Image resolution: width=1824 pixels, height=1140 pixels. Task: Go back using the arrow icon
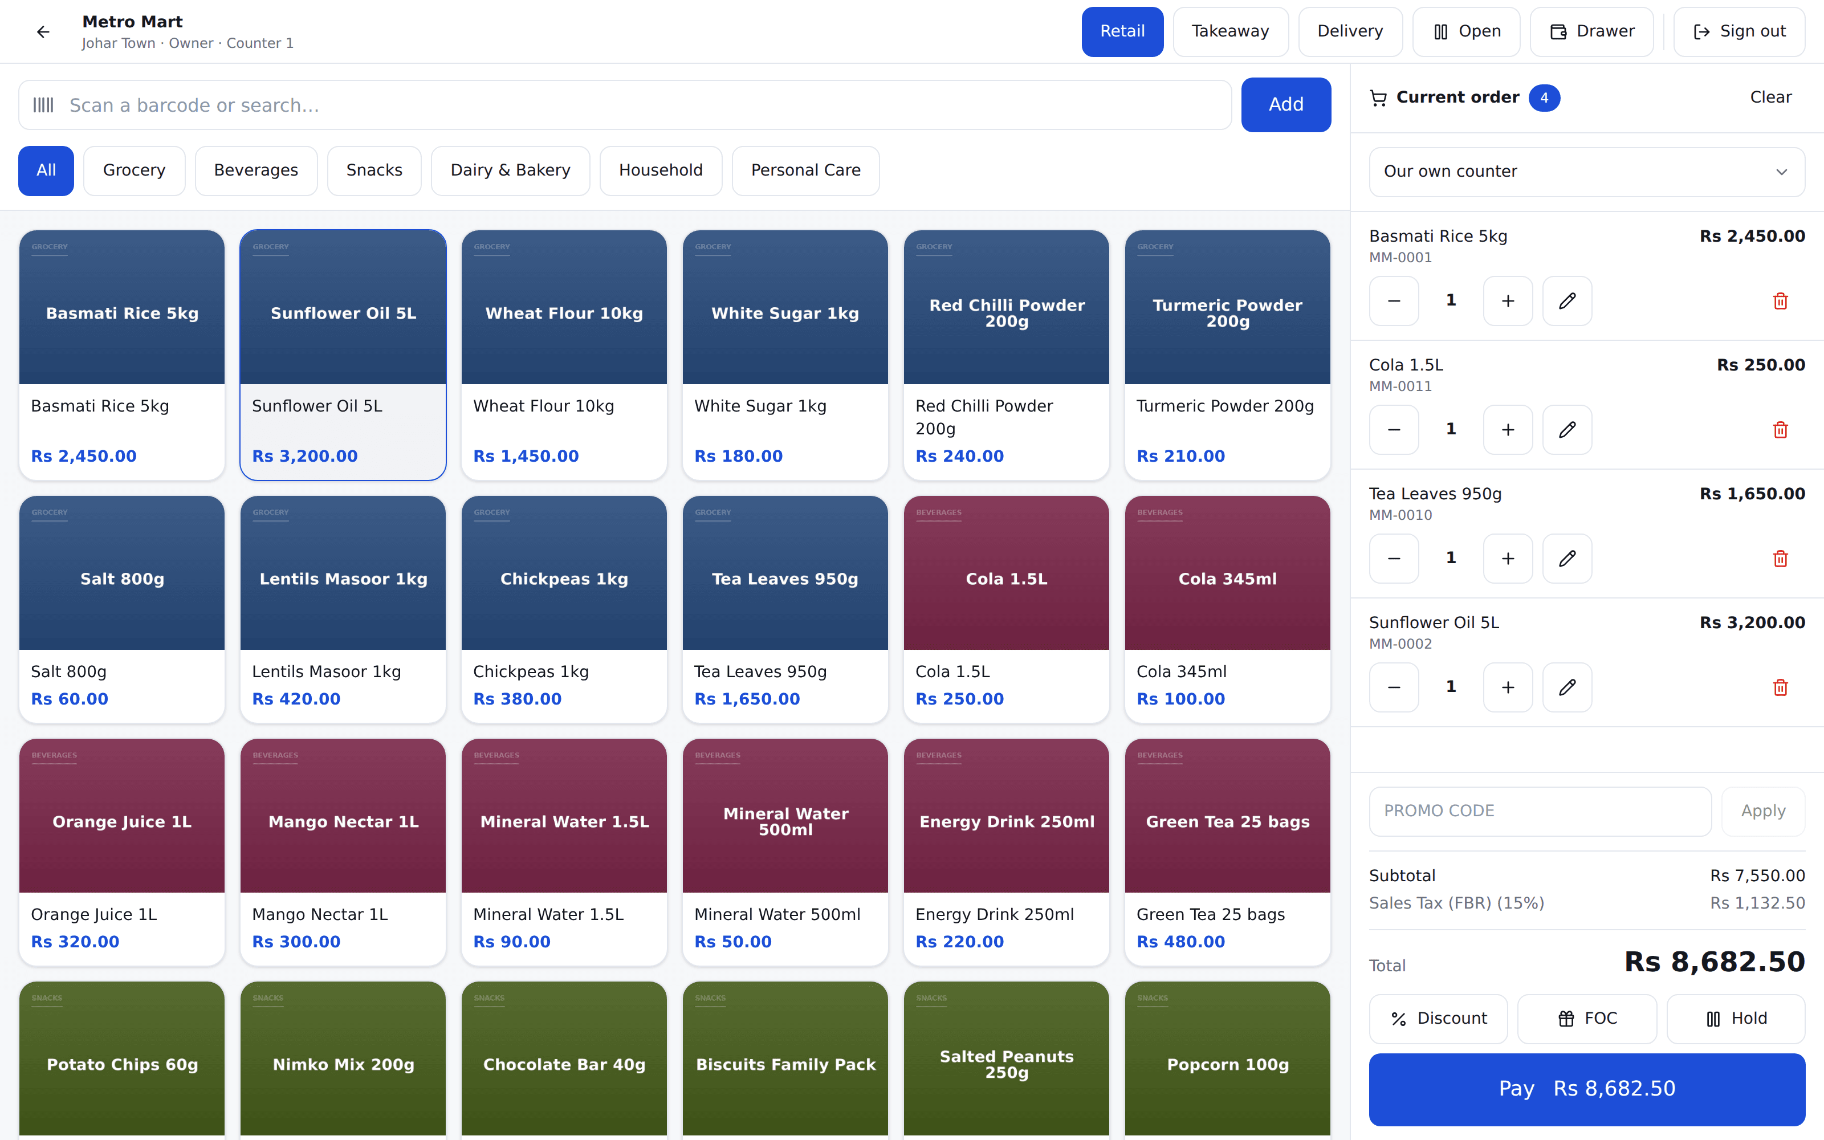coord(43,32)
